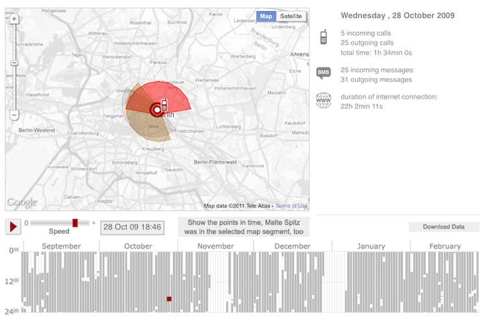Click the red highlighted timeline marker
The image size is (488, 321).
pyautogui.click(x=169, y=299)
